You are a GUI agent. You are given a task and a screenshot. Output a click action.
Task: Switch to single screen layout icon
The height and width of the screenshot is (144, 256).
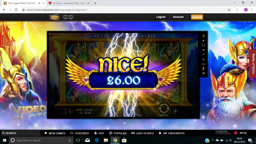(x=66, y=17)
